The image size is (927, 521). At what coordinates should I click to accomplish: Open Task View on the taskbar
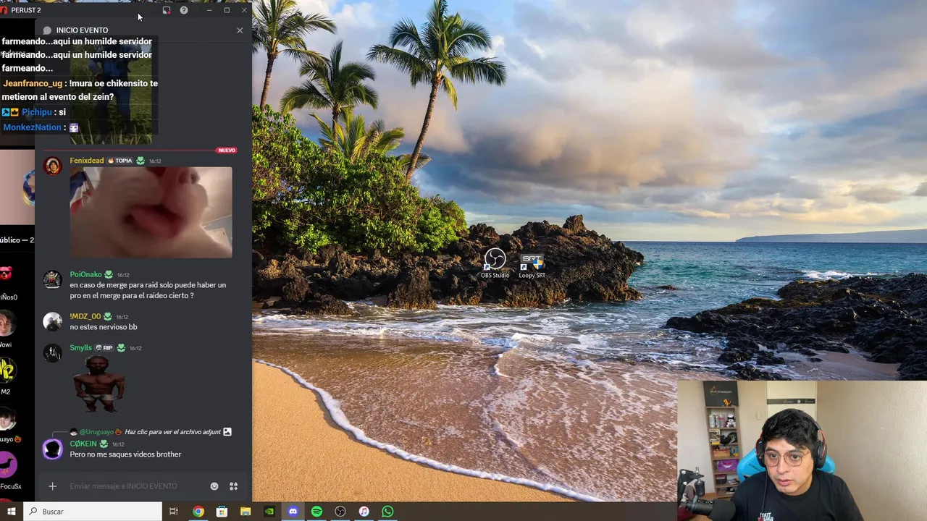(x=174, y=512)
